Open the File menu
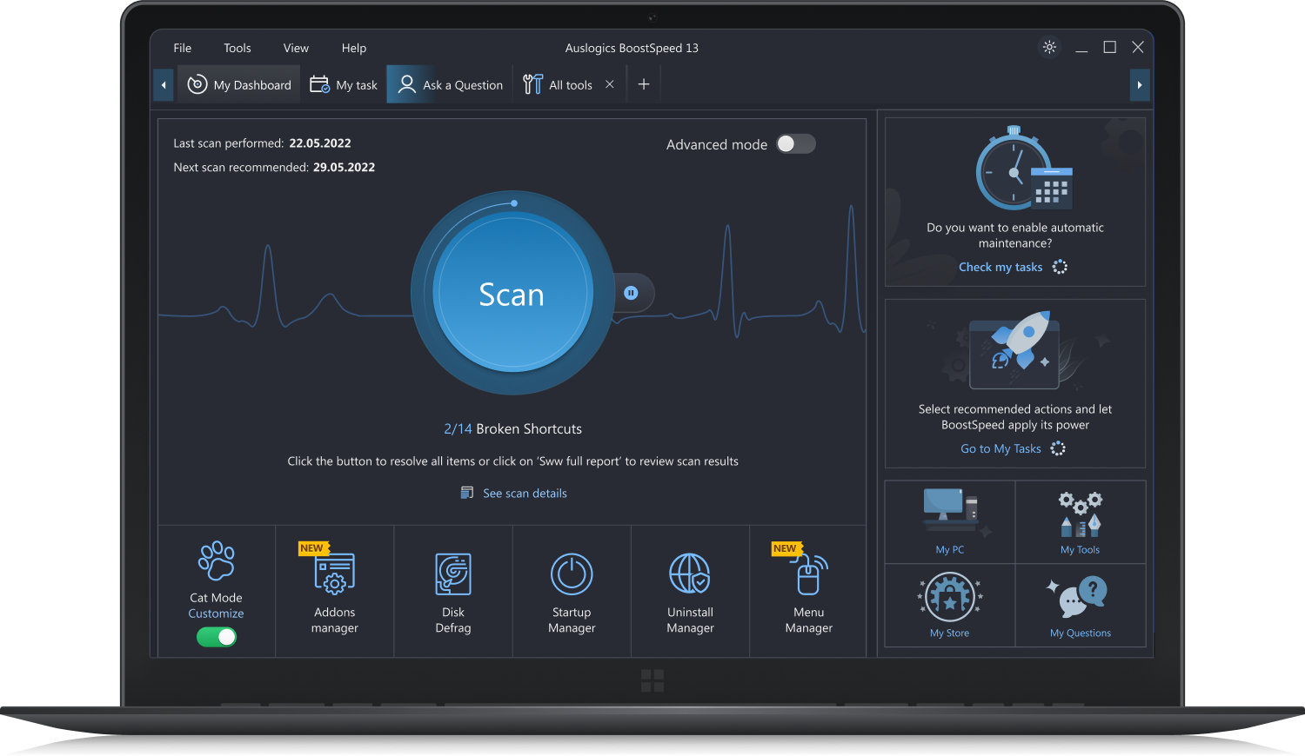Viewport: 1305px width, 756px height. 182,48
